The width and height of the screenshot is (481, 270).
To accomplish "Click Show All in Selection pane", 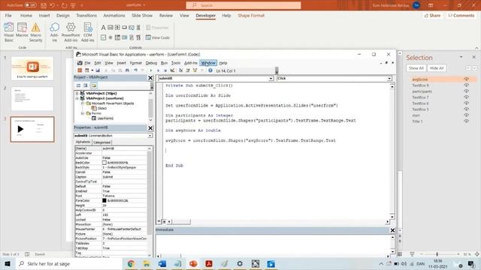I will pos(416,68).
